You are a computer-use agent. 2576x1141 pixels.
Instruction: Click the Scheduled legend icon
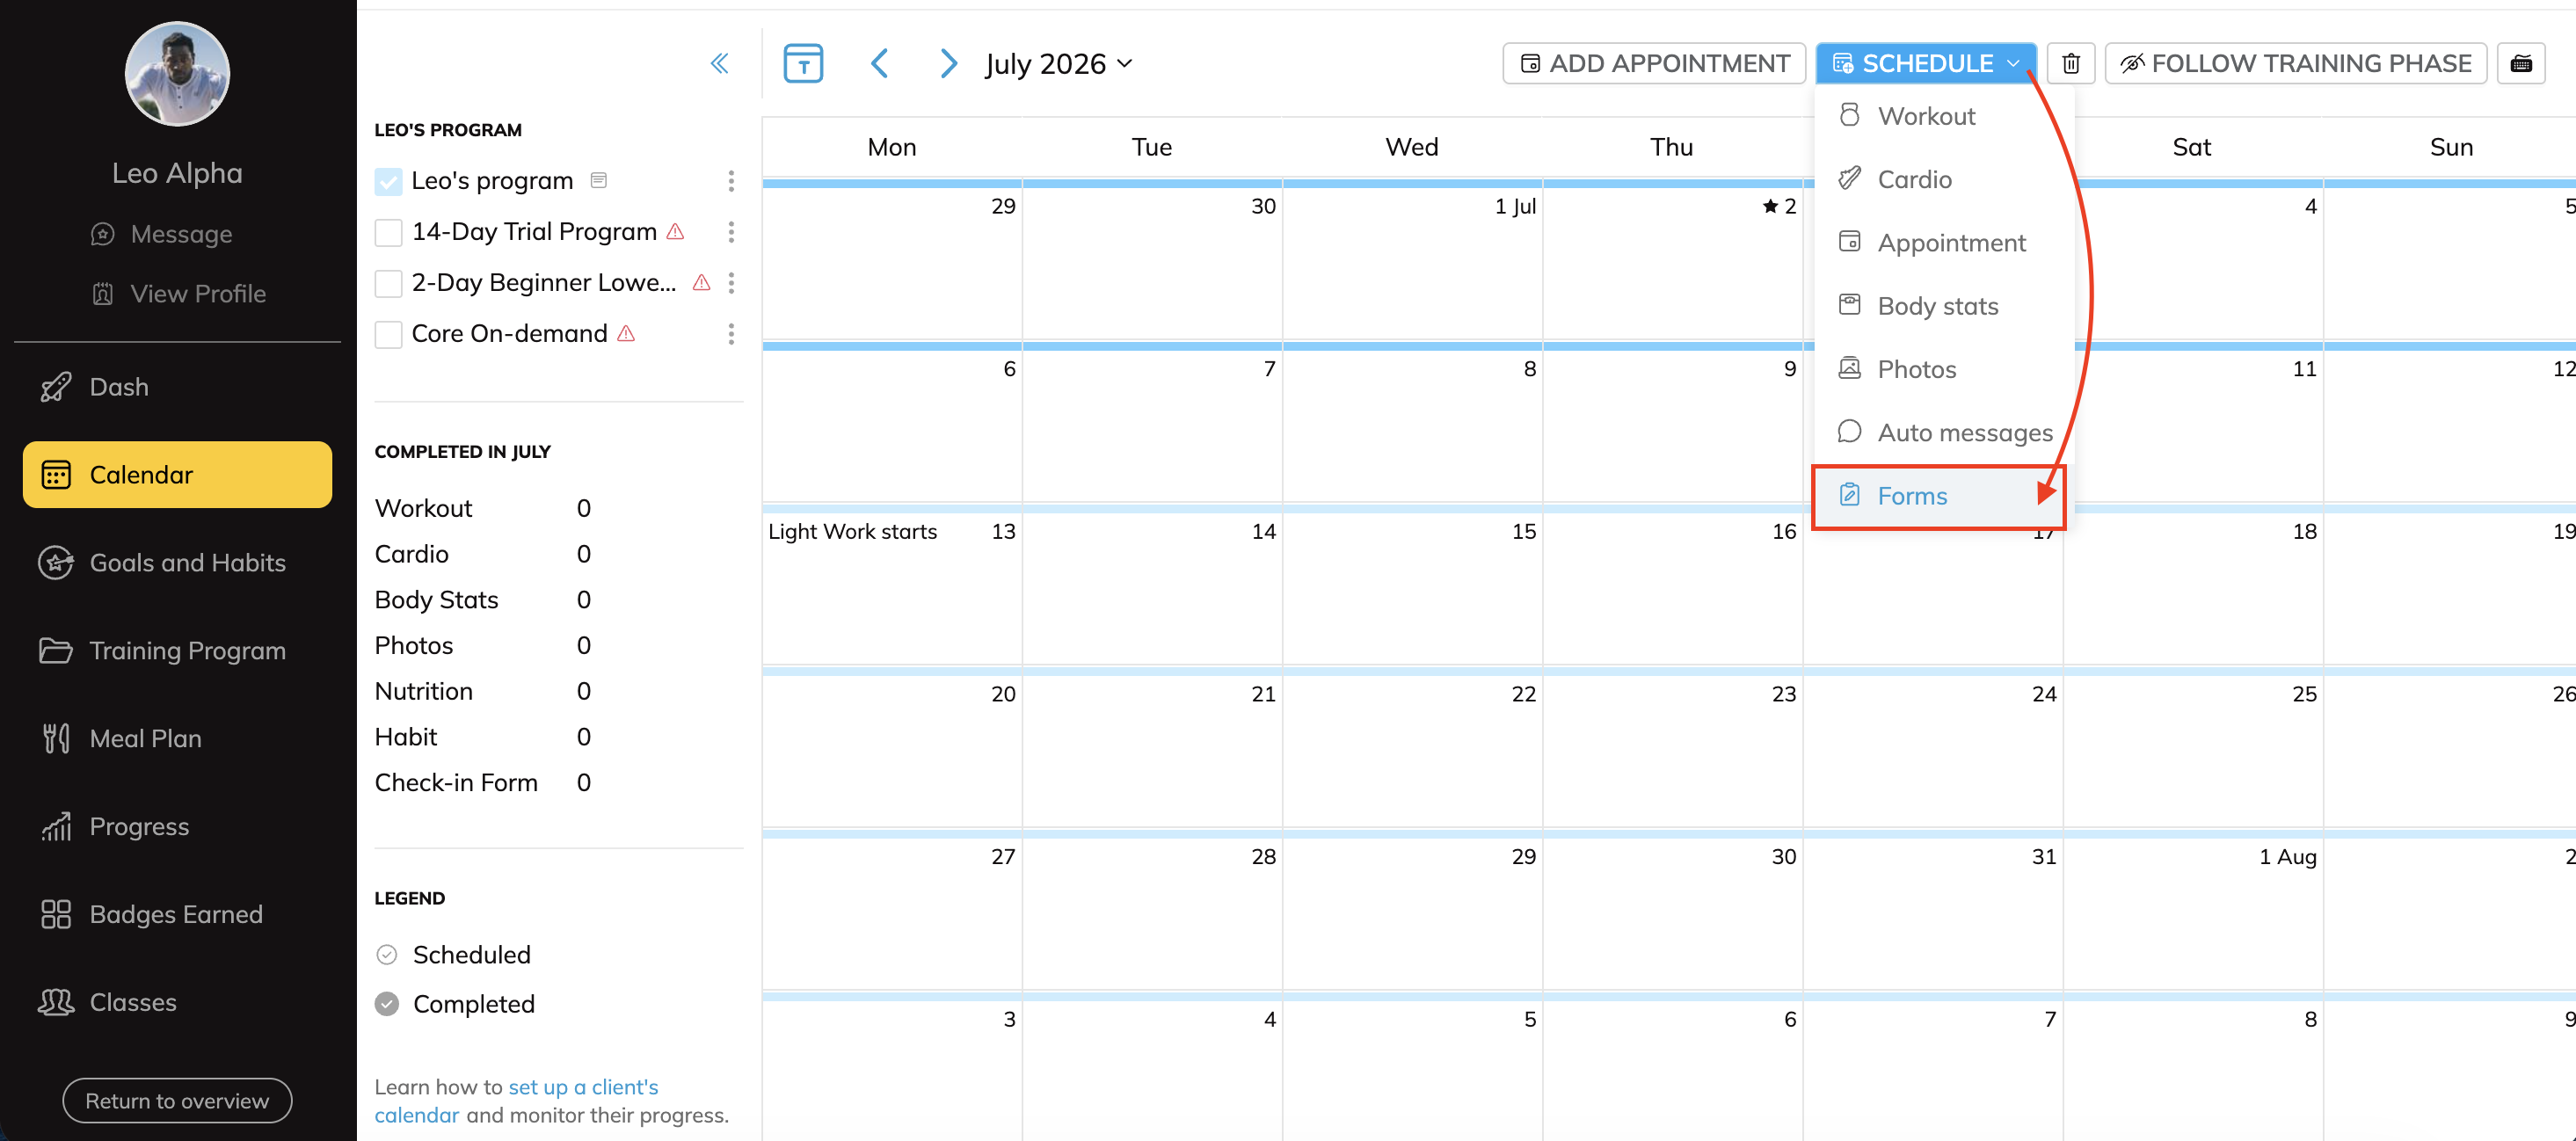point(387,955)
